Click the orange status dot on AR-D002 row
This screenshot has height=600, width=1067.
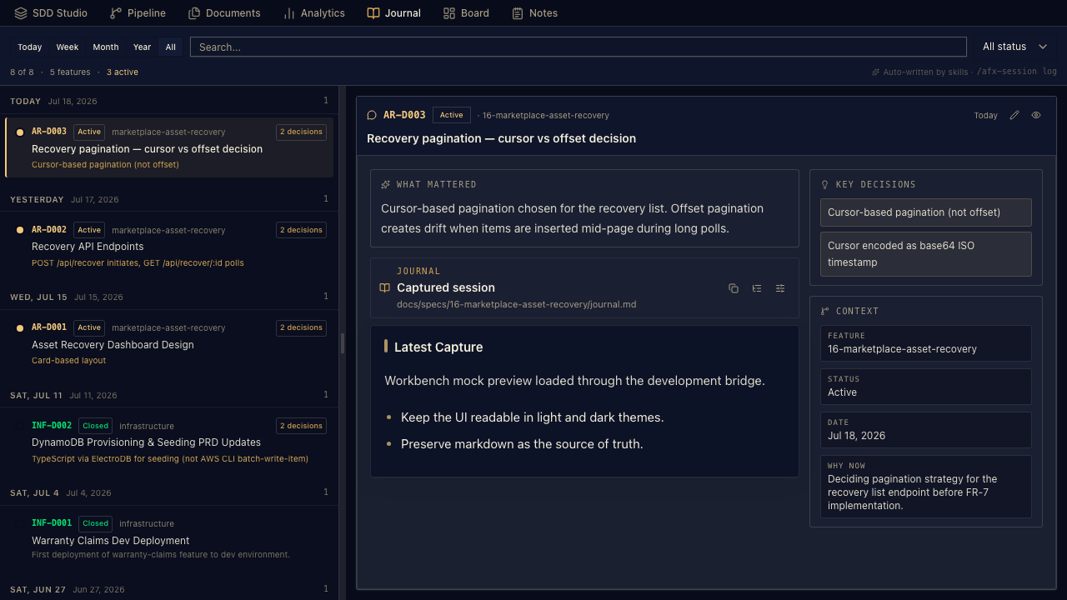[x=20, y=230]
